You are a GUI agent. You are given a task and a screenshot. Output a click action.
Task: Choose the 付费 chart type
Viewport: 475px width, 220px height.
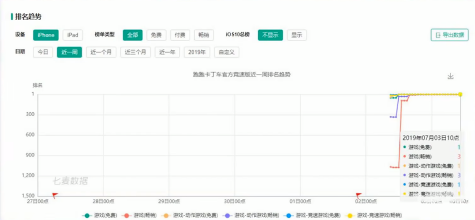tap(180, 35)
